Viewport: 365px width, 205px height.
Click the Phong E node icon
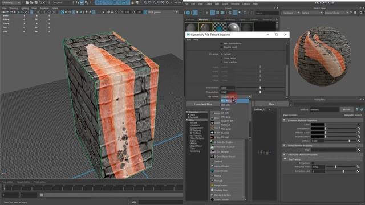coord(212,181)
